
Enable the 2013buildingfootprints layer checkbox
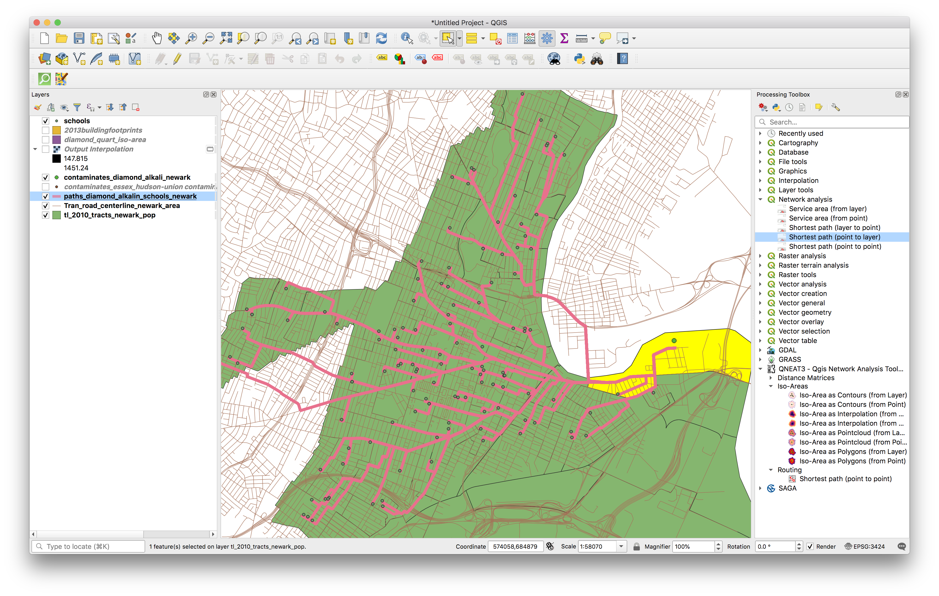(46, 130)
